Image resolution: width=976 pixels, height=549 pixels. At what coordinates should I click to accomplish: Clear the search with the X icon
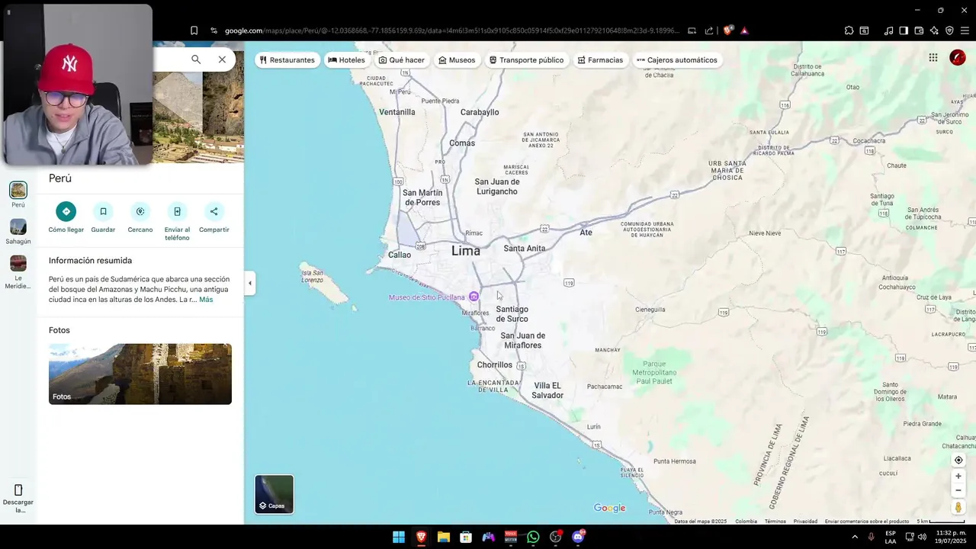pyautogui.click(x=222, y=59)
